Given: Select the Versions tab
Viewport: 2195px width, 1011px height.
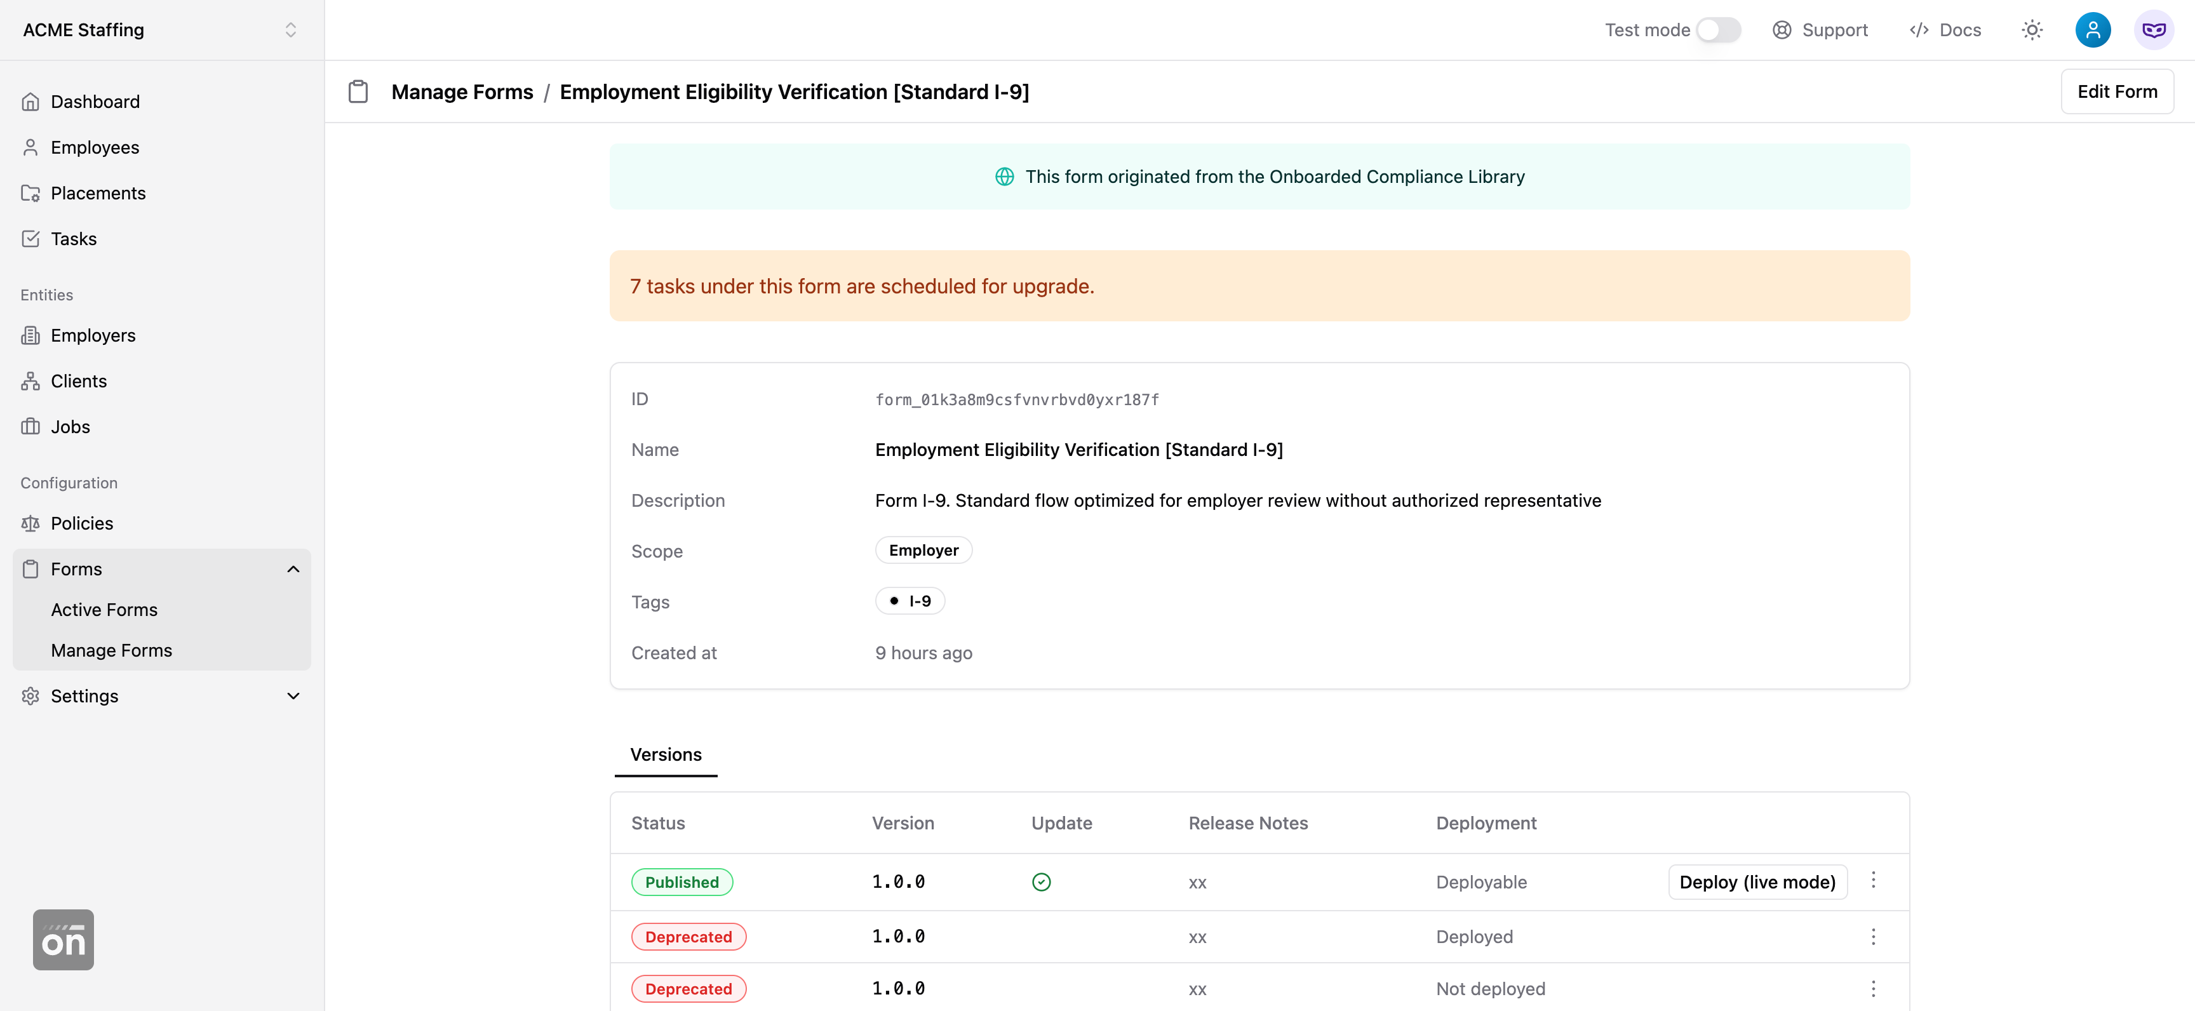Looking at the screenshot, I should [666, 754].
